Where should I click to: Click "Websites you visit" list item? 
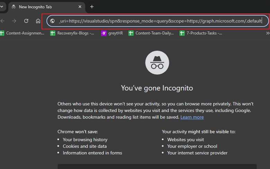[186, 140]
